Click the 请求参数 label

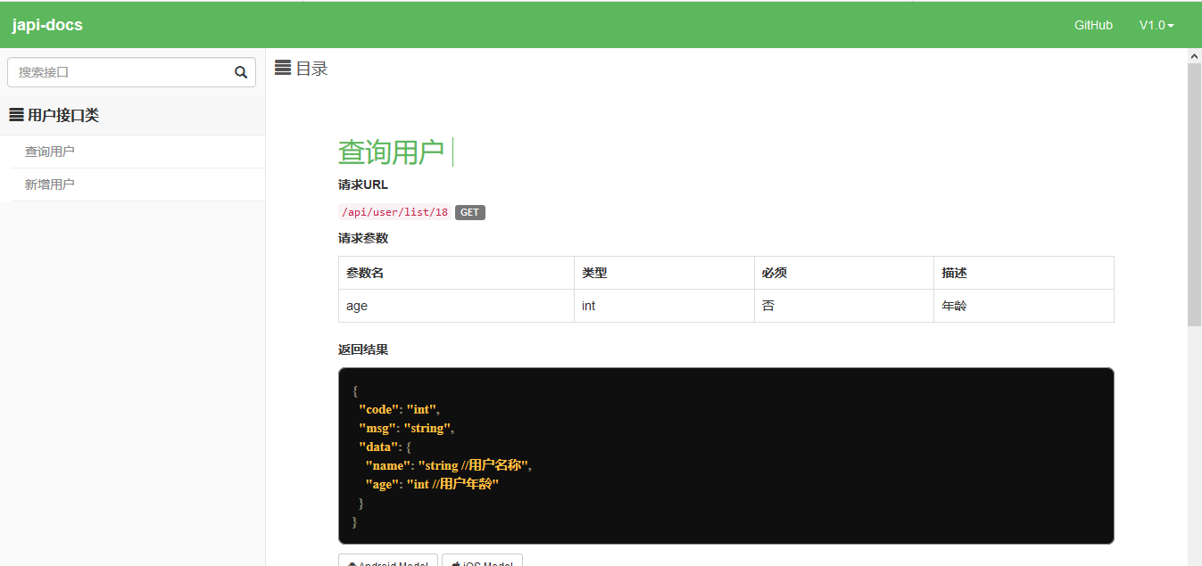[x=363, y=239]
